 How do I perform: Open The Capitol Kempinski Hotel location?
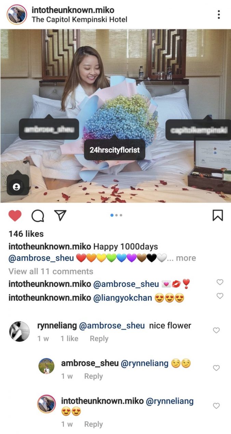[x=79, y=19]
